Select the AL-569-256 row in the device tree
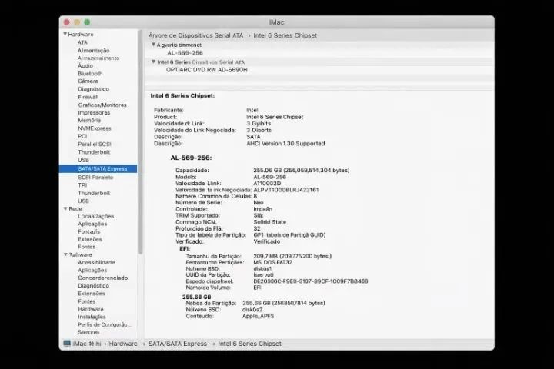 (185, 53)
